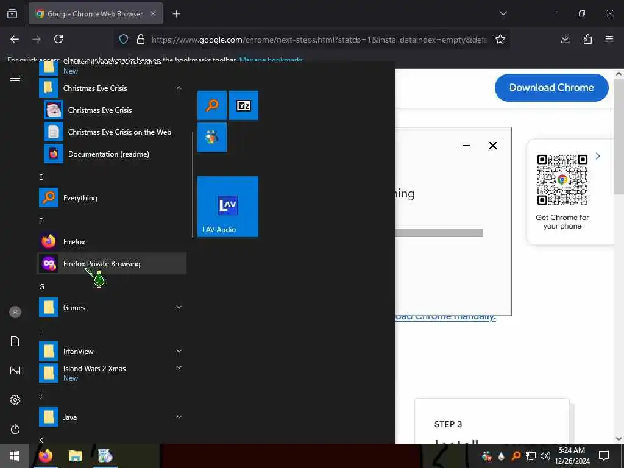Open a new tab
The image size is (624, 468).
(176, 14)
